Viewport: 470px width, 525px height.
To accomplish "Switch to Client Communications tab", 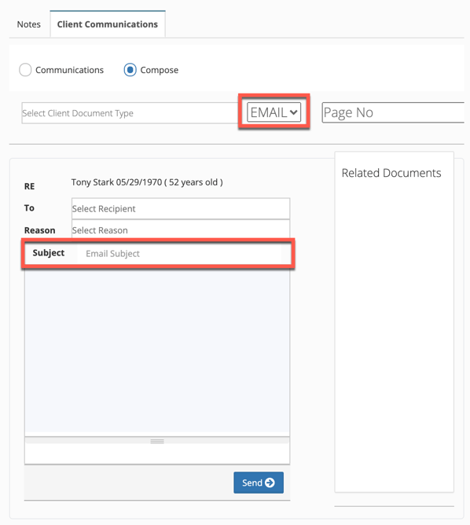I will 108,24.
